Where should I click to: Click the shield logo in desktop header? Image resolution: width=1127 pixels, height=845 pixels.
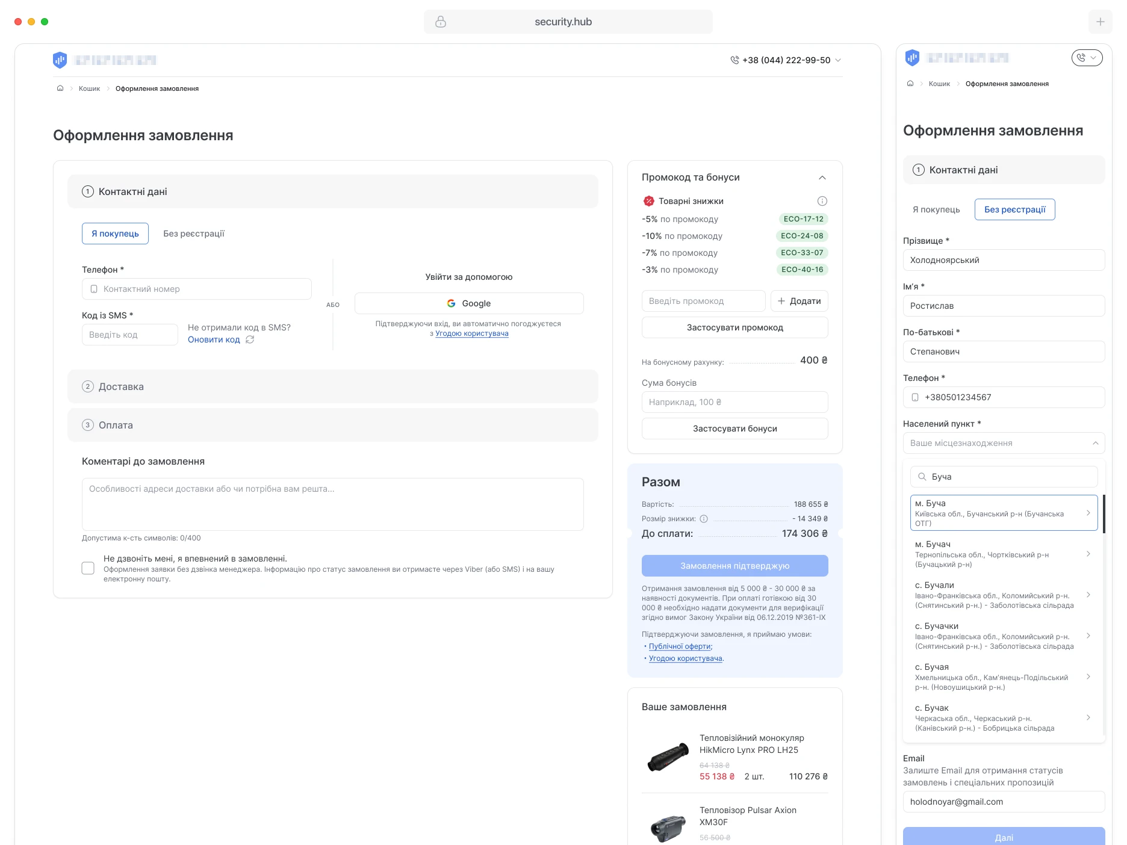point(60,60)
